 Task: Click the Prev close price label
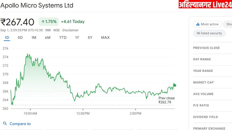pos(166,100)
